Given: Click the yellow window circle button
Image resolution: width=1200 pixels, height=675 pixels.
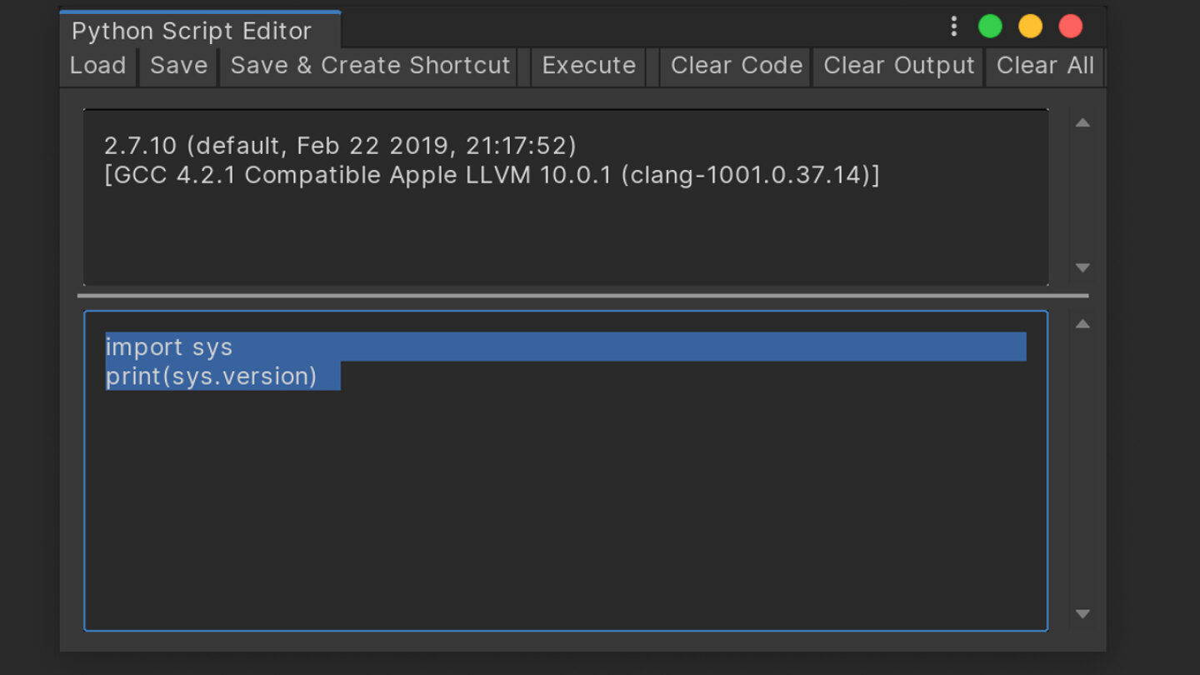Looking at the screenshot, I should (x=1030, y=27).
